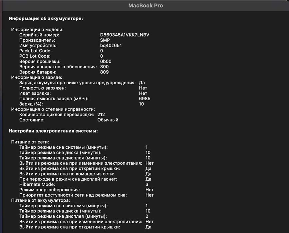
Task: Click the "Информация о модели:" subheading
Action: (37, 30)
